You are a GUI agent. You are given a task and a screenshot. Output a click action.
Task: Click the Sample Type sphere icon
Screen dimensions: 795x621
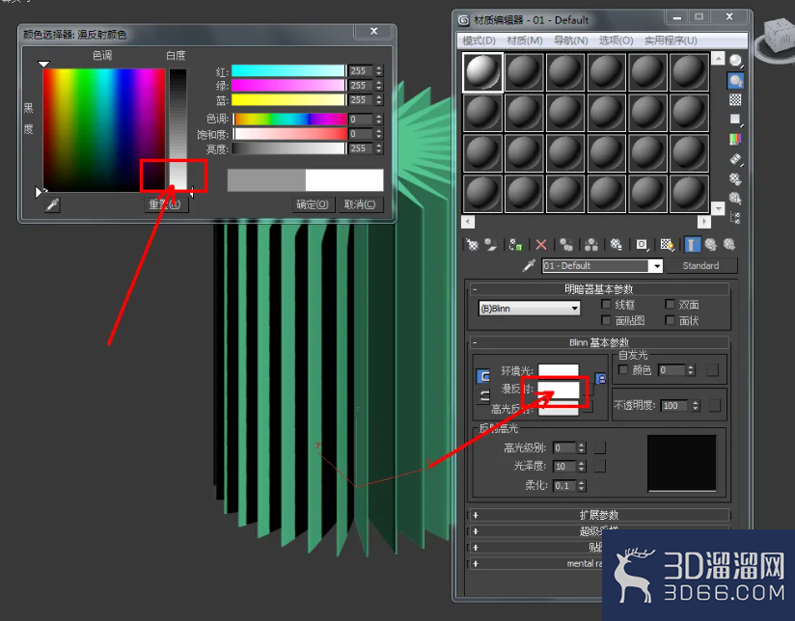[735, 61]
